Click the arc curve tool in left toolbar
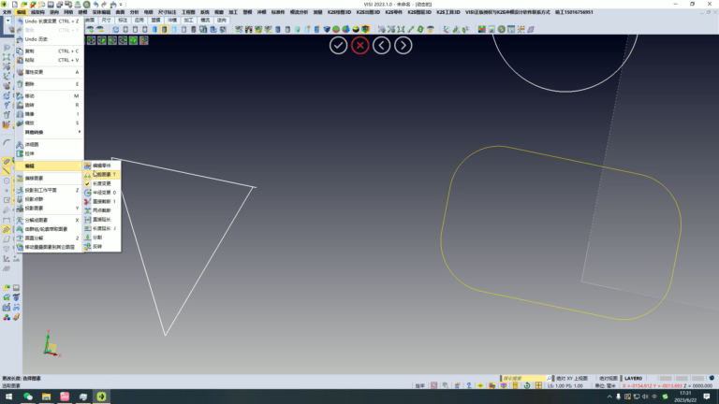 tap(7, 142)
